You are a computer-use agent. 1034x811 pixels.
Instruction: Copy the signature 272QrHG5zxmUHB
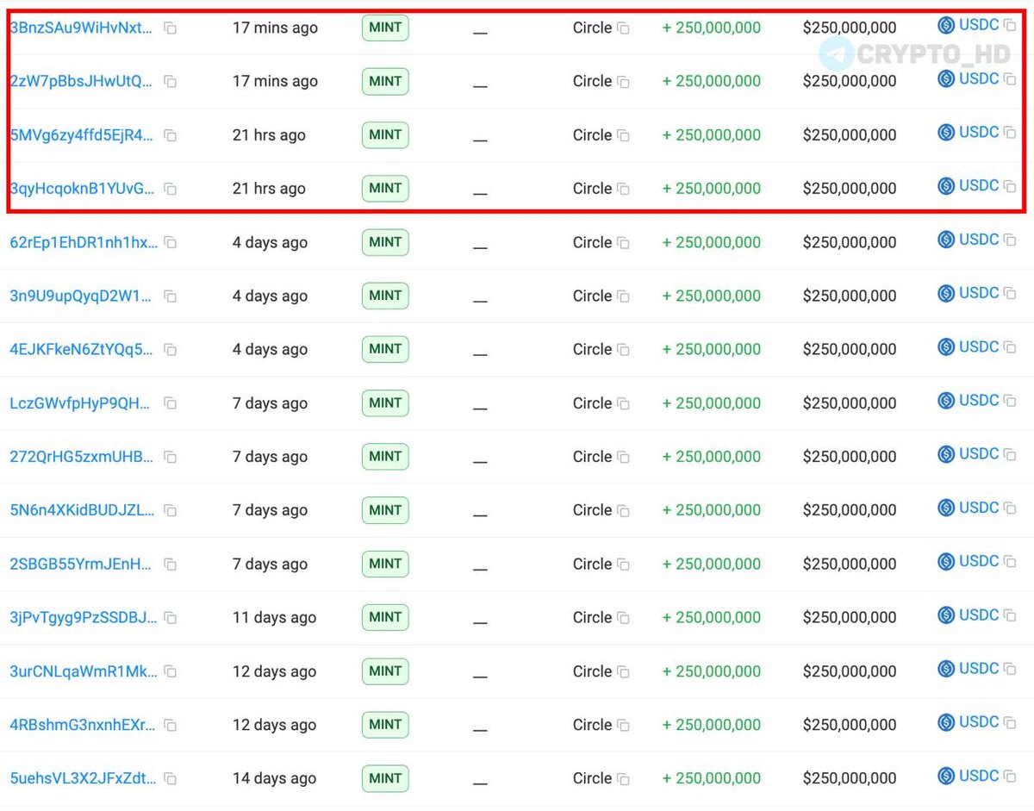point(171,457)
